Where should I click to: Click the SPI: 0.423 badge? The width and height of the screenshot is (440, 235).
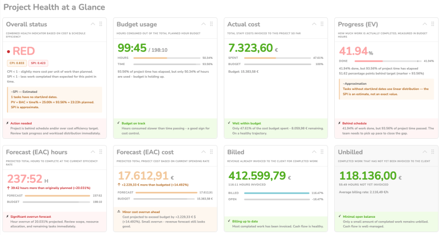coord(38,63)
